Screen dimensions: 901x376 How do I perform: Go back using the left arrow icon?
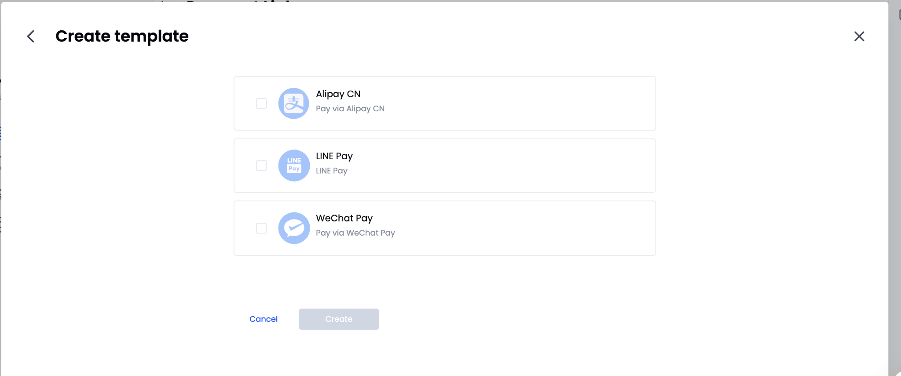[x=31, y=36]
